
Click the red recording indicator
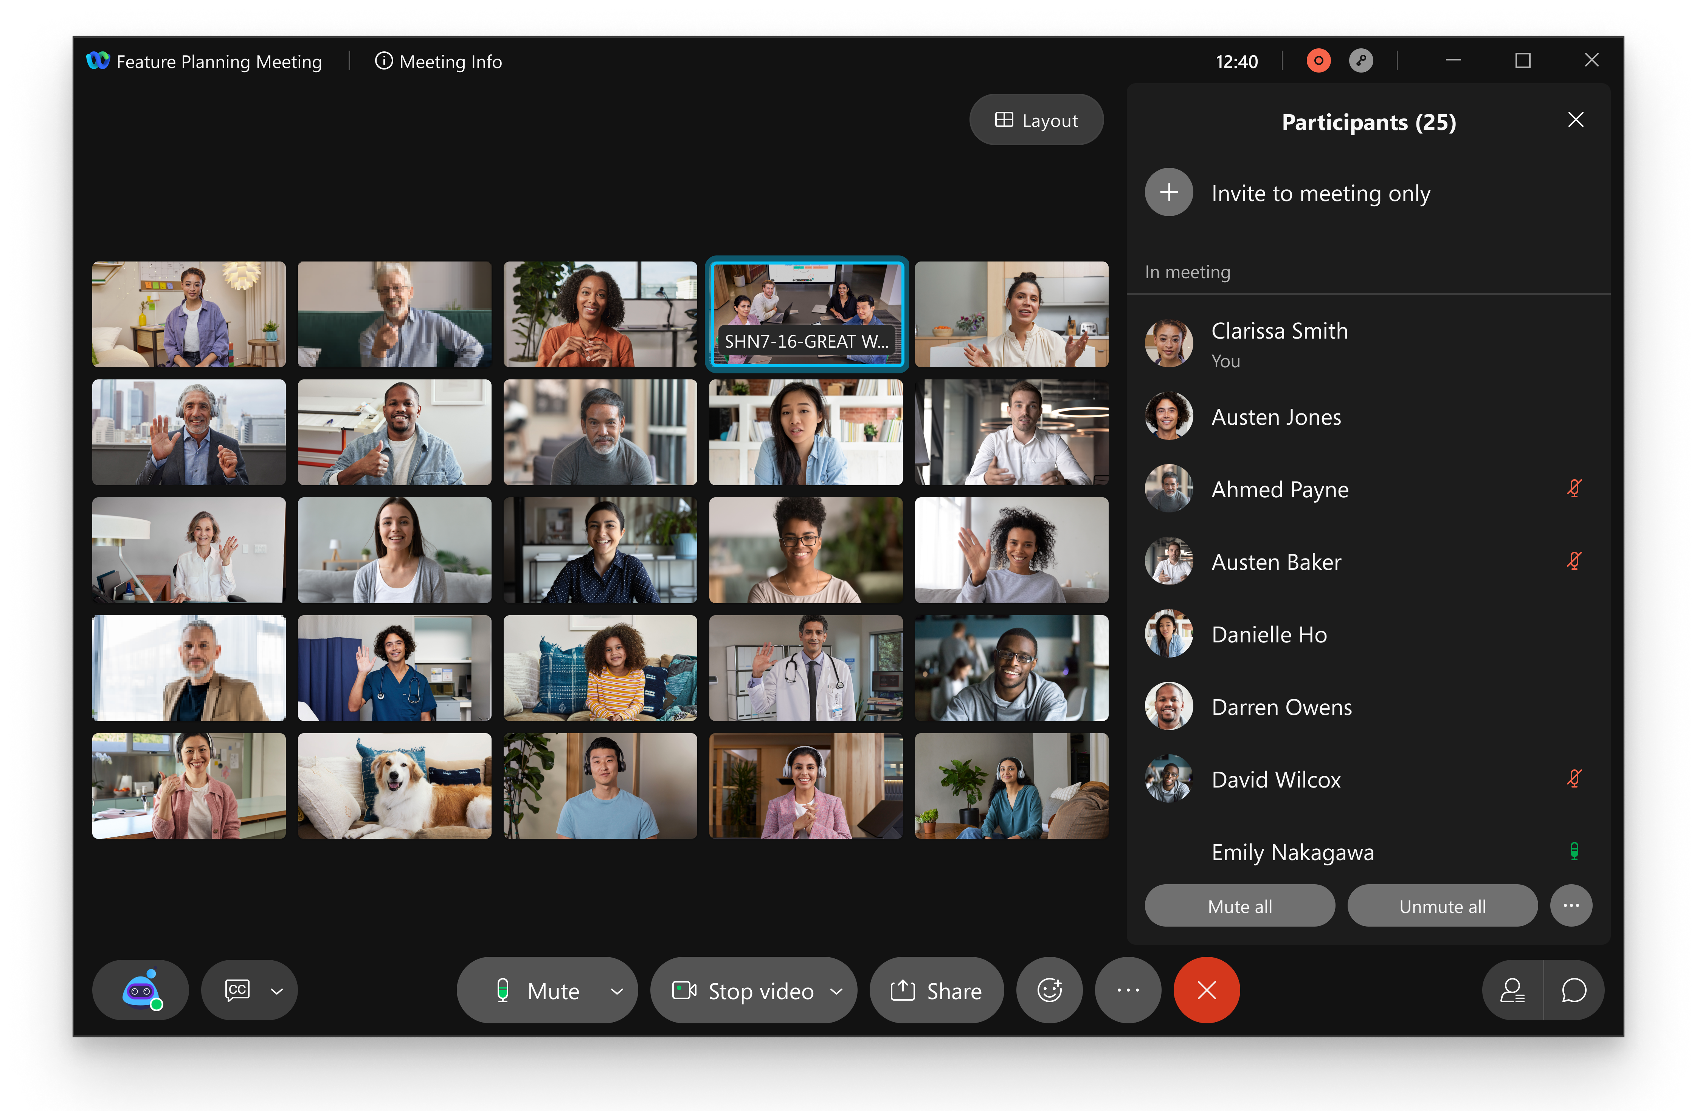tap(1319, 60)
